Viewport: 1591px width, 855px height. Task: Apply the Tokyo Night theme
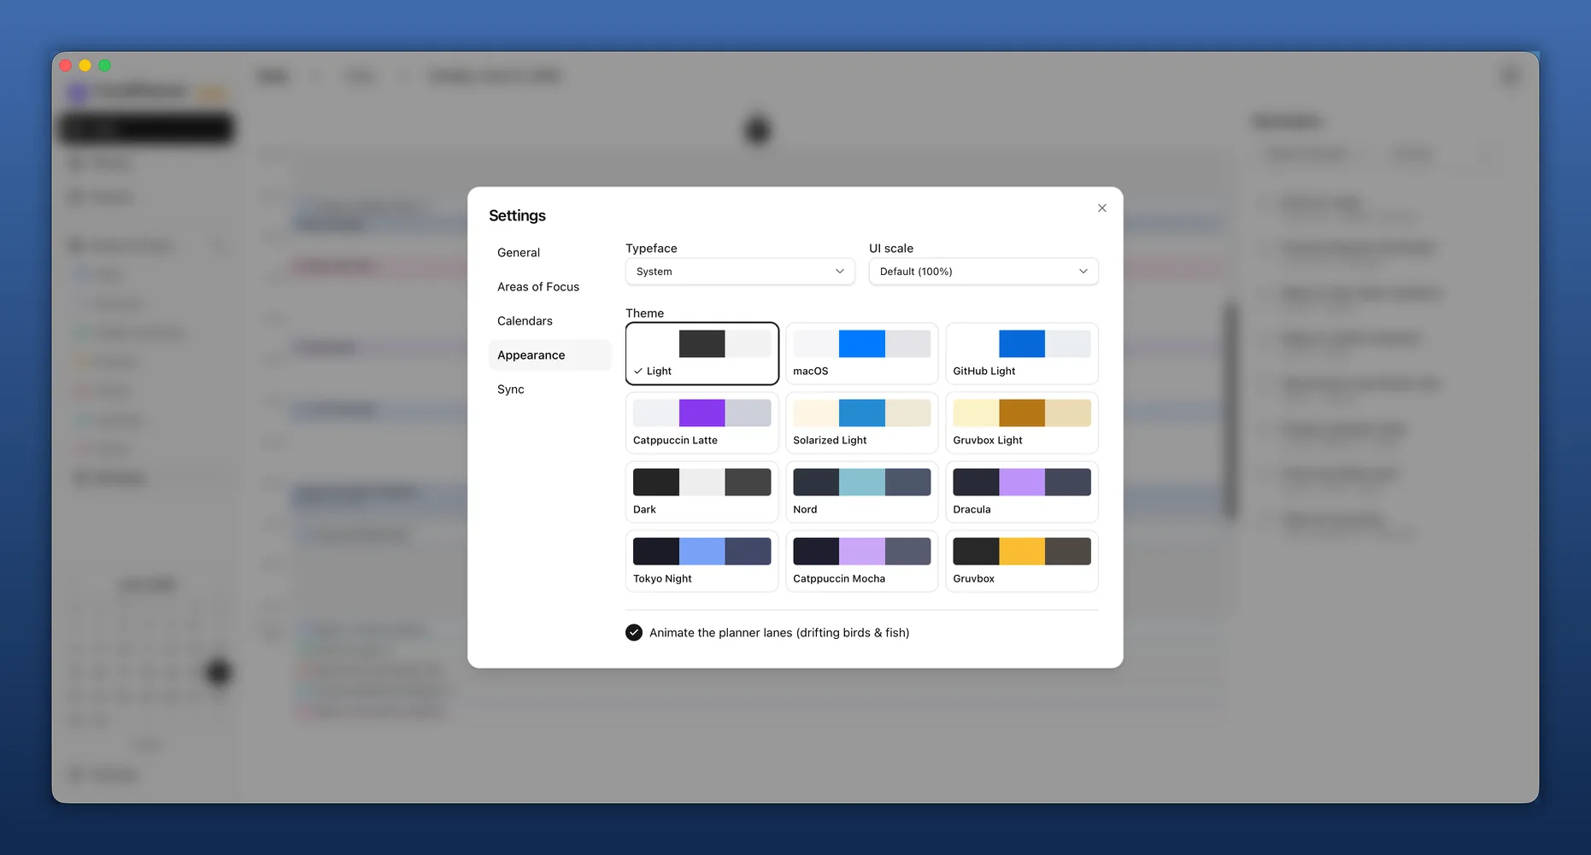coord(702,561)
